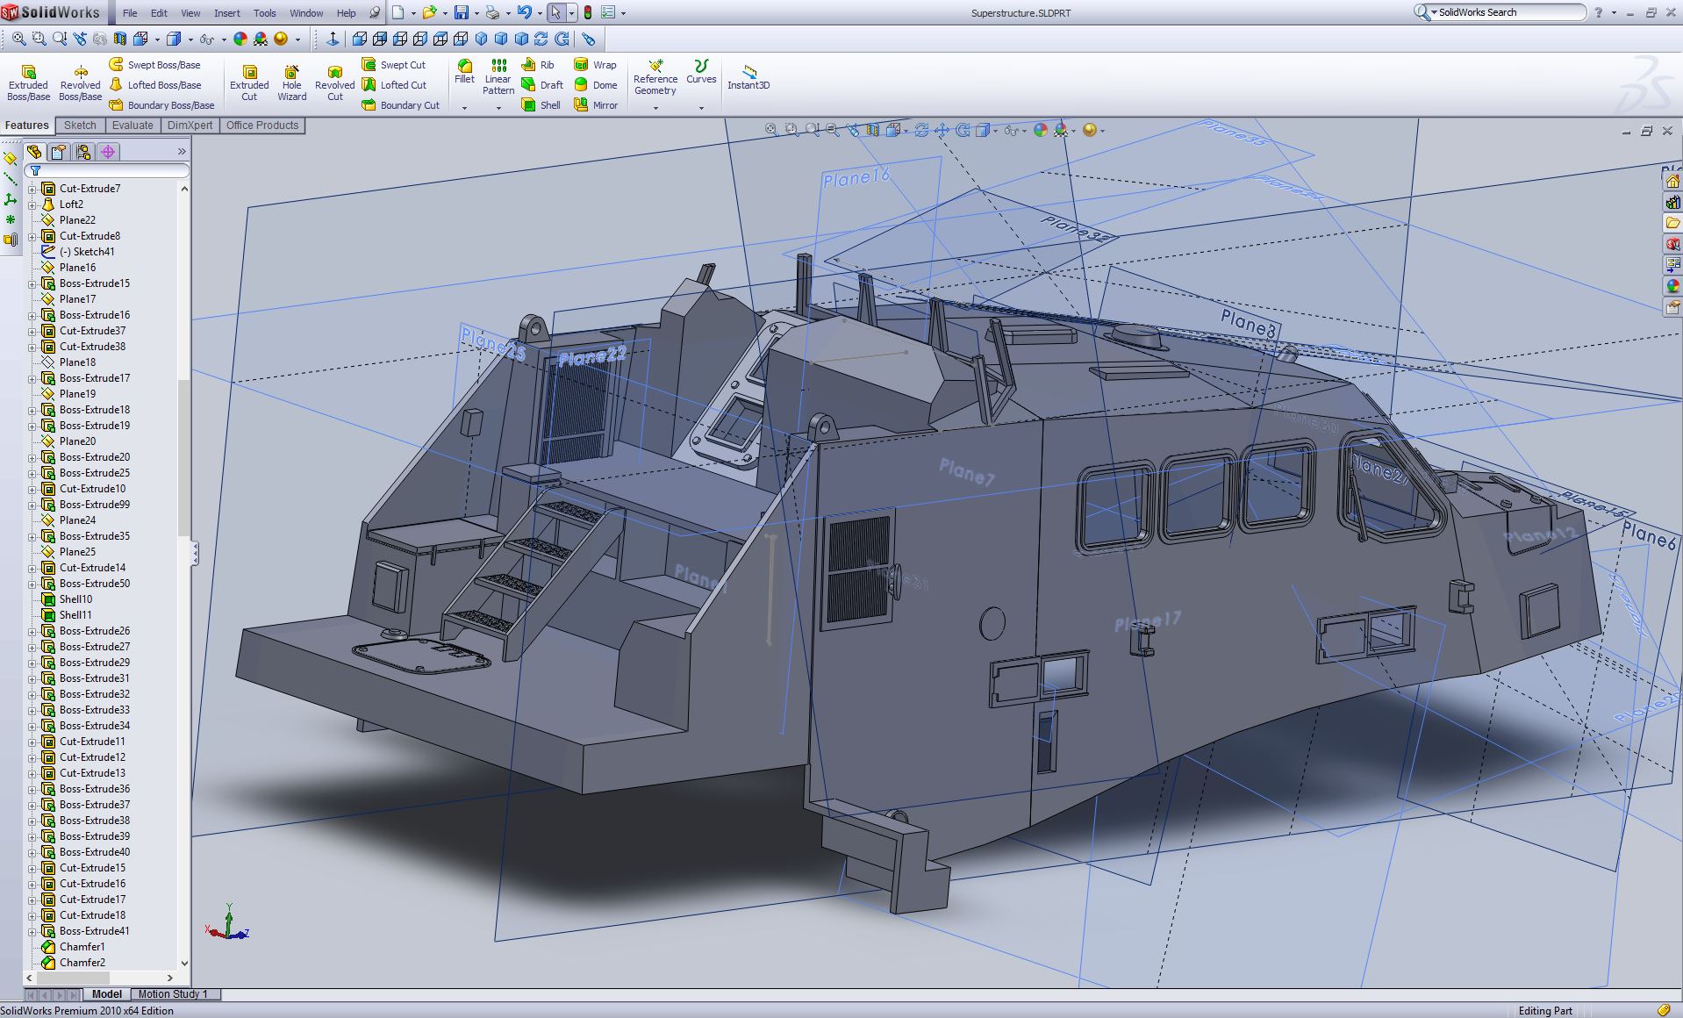1683x1018 pixels.
Task: Open the Appearances color ball in task pane
Action: coord(1672,287)
